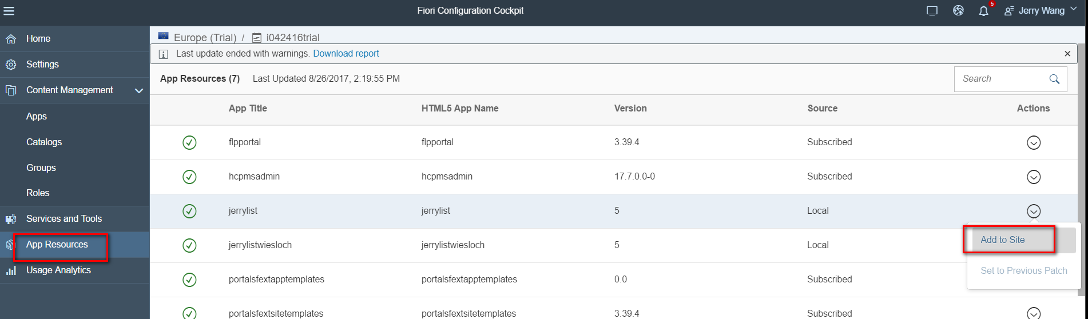Click the Settings gear icon
1088x319 pixels.
(11, 65)
